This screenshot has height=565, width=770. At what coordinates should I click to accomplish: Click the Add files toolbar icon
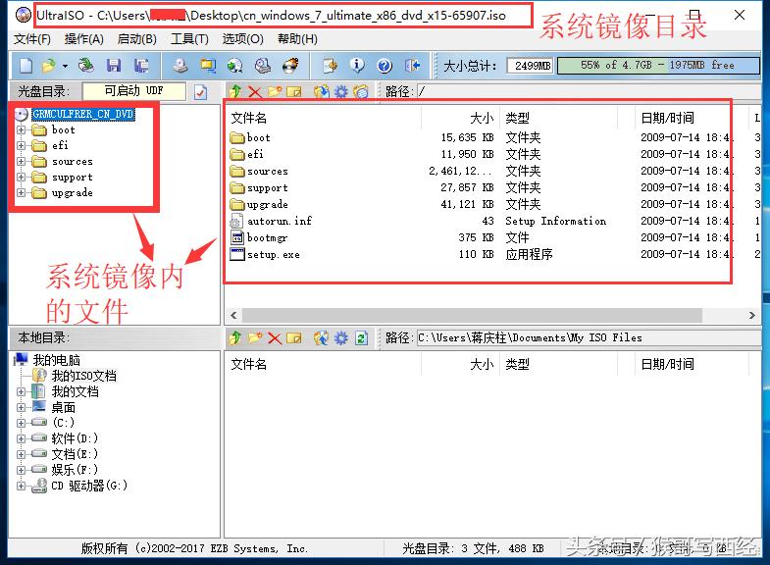point(330,66)
